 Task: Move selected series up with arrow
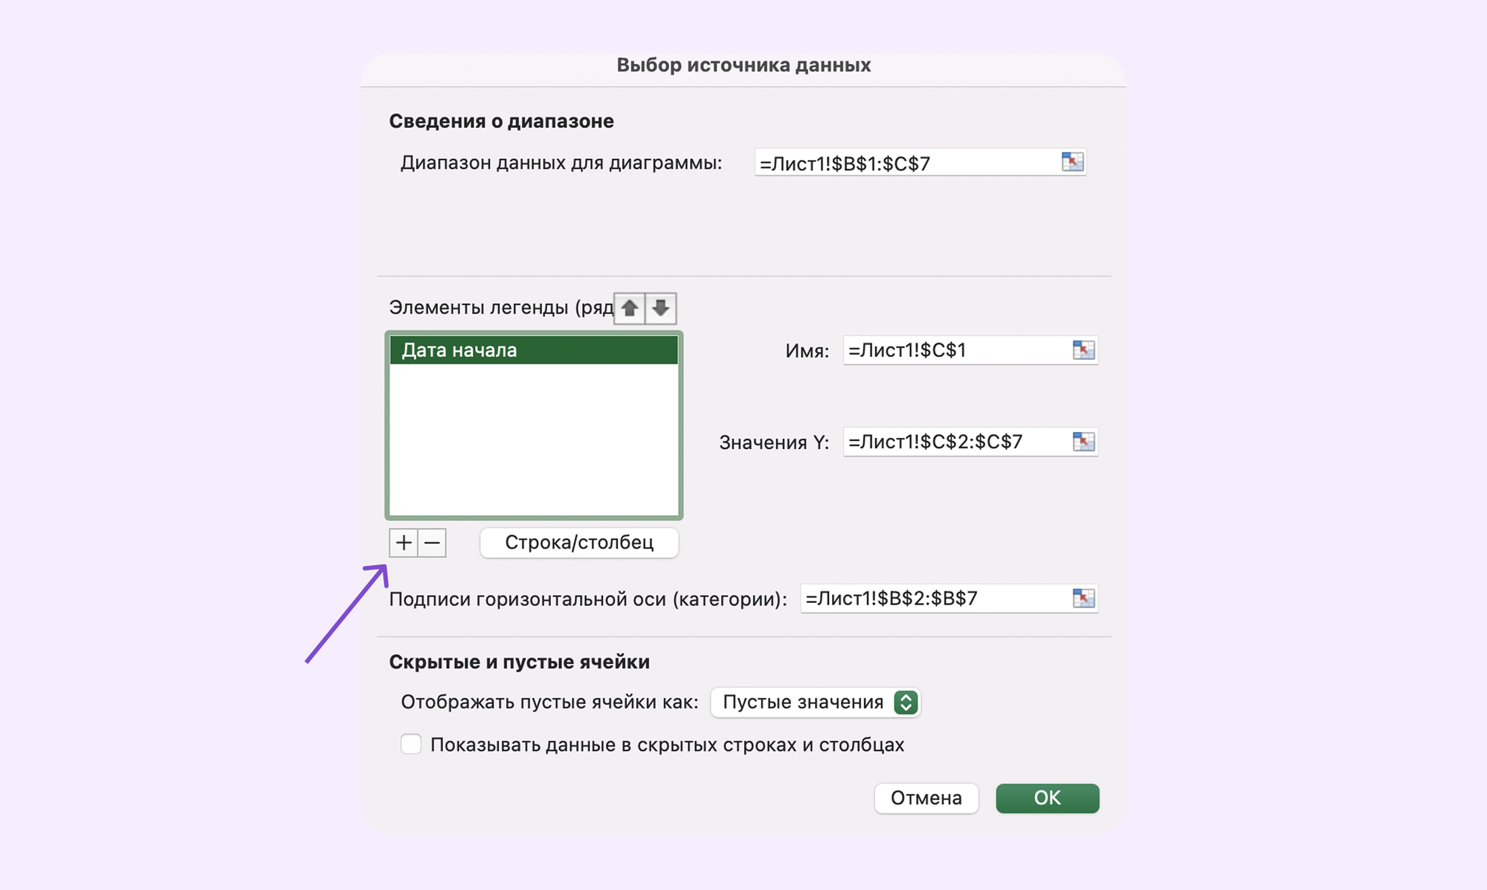click(x=630, y=308)
